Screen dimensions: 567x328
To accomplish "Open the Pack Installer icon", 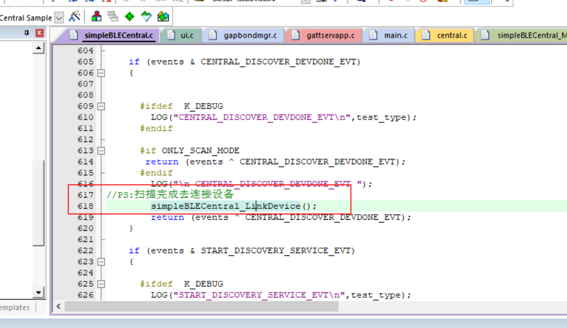I will [x=163, y=17].
